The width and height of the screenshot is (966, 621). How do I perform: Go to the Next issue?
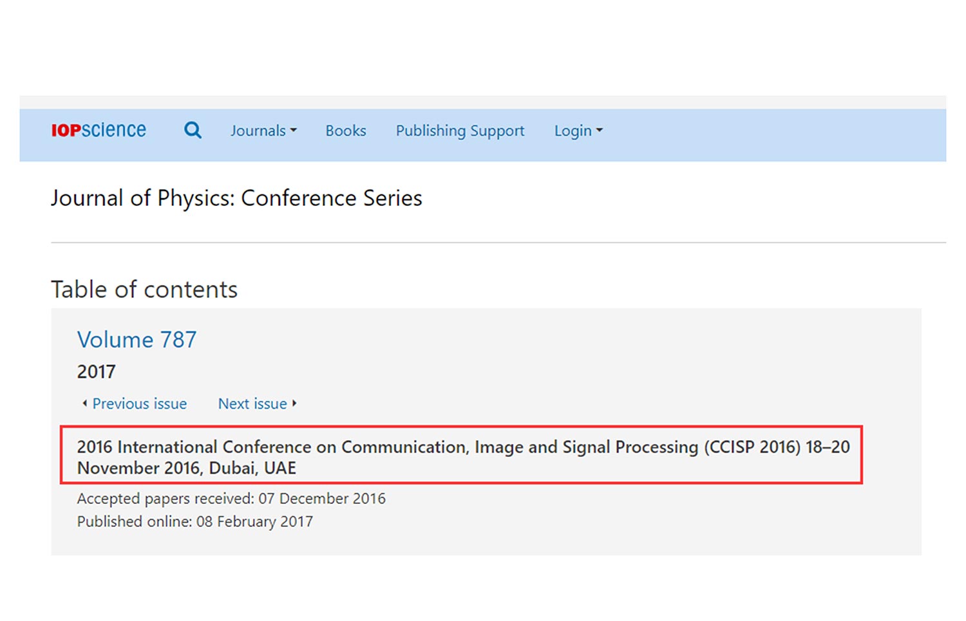coord(252,403)
